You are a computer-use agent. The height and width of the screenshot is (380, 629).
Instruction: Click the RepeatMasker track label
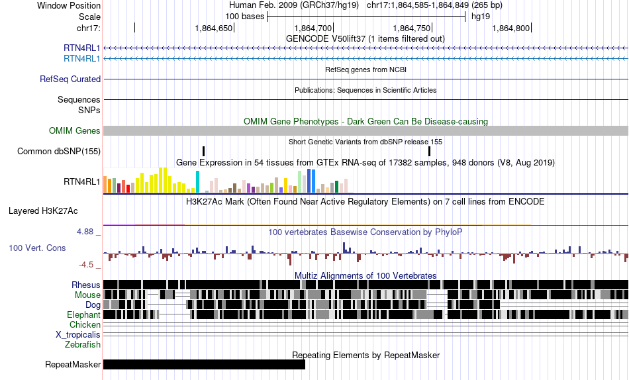pos(73,364)
